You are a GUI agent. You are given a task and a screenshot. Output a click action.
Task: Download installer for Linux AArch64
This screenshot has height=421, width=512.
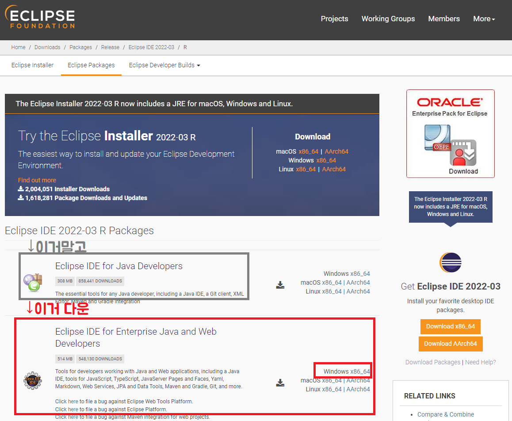click(334, 169)
